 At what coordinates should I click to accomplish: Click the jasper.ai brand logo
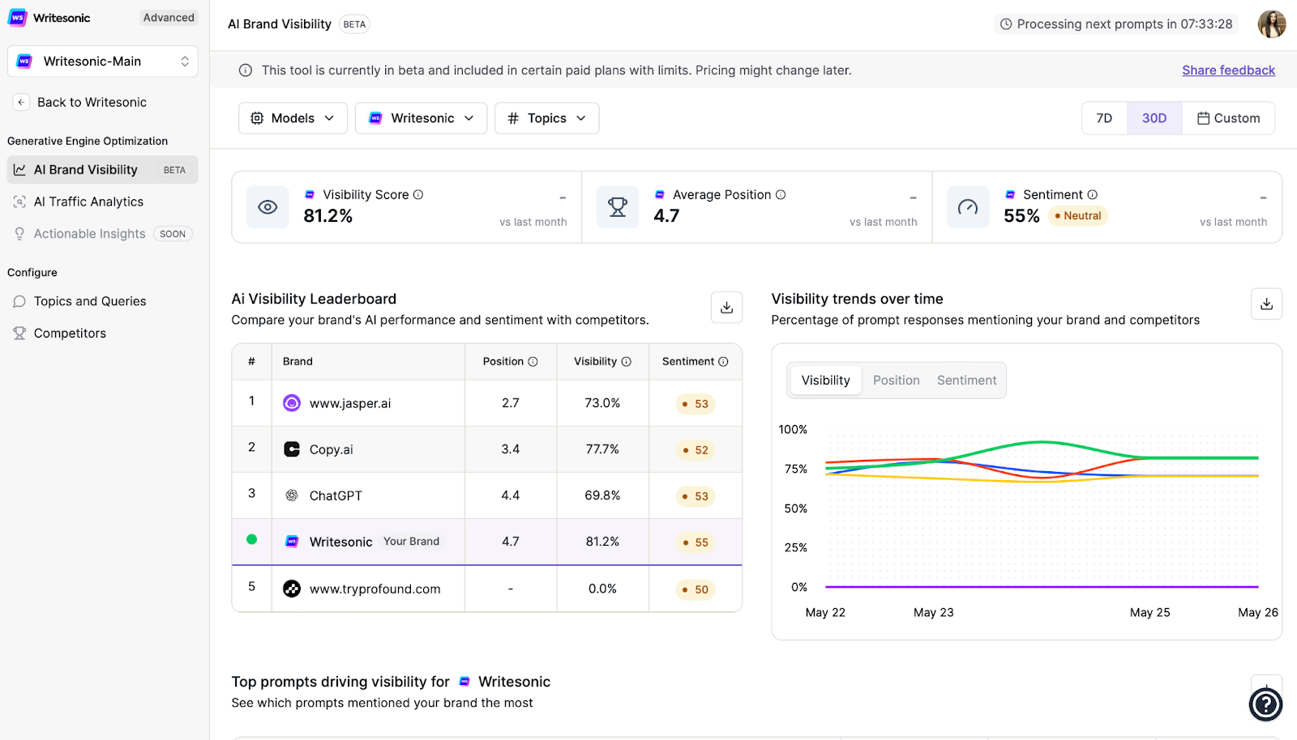tap(292, 403)
